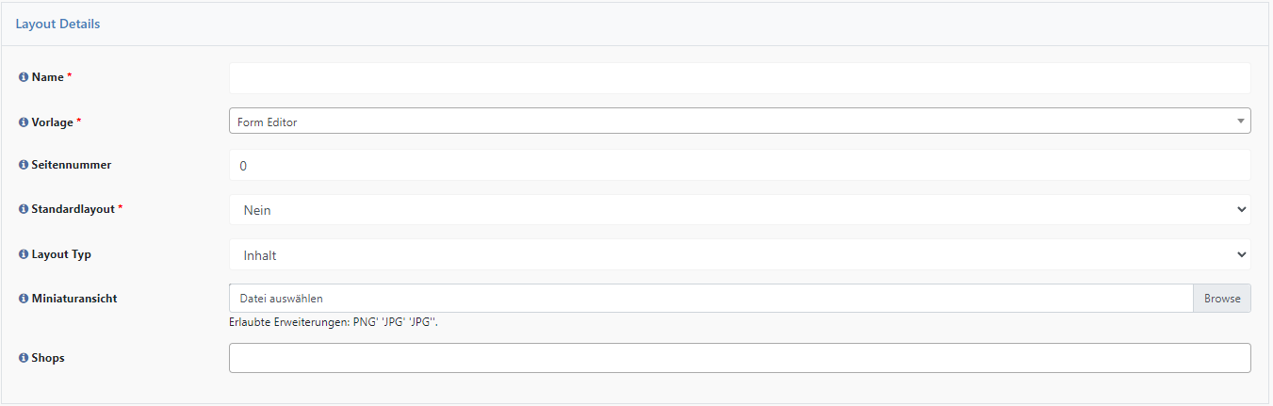Focus the Name text field
This screenshot has width=1273, height=406.
(x=740, y=78)
